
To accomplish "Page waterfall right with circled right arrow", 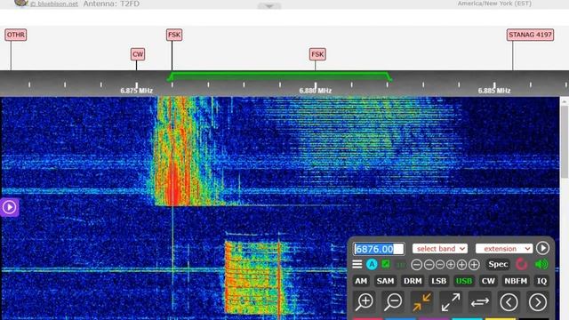I will [537, 302].
